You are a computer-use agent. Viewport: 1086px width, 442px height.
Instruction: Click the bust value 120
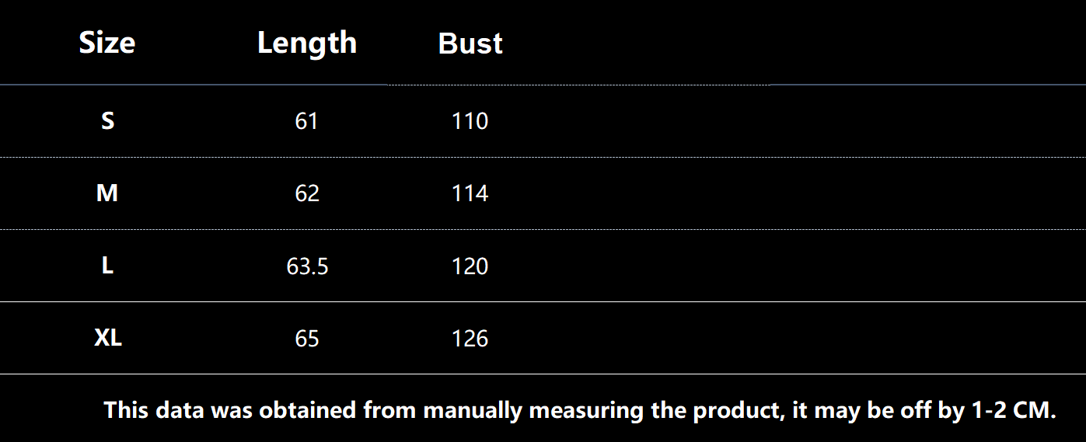(x=470, y=266)
